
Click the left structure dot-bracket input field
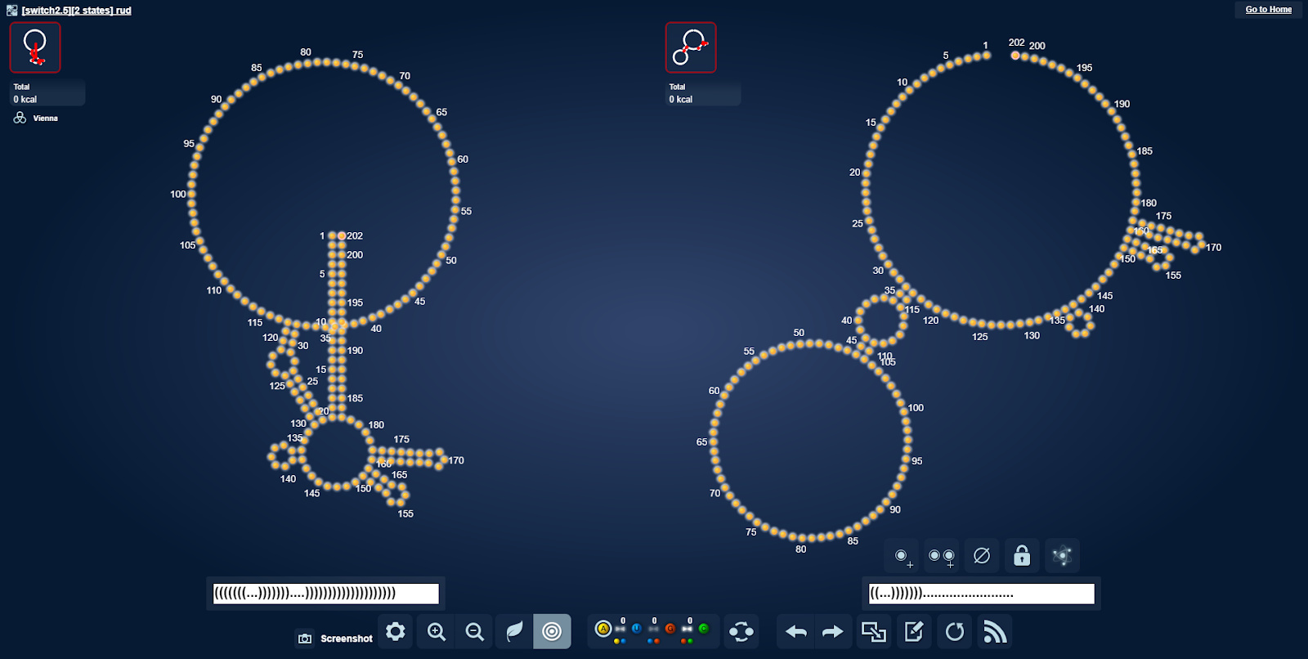pos(325,593)
